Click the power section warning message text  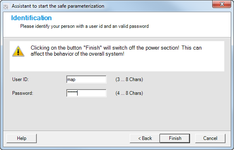pos(116,51)
